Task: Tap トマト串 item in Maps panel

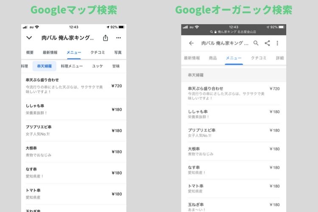Action: [x=74, y=194]
